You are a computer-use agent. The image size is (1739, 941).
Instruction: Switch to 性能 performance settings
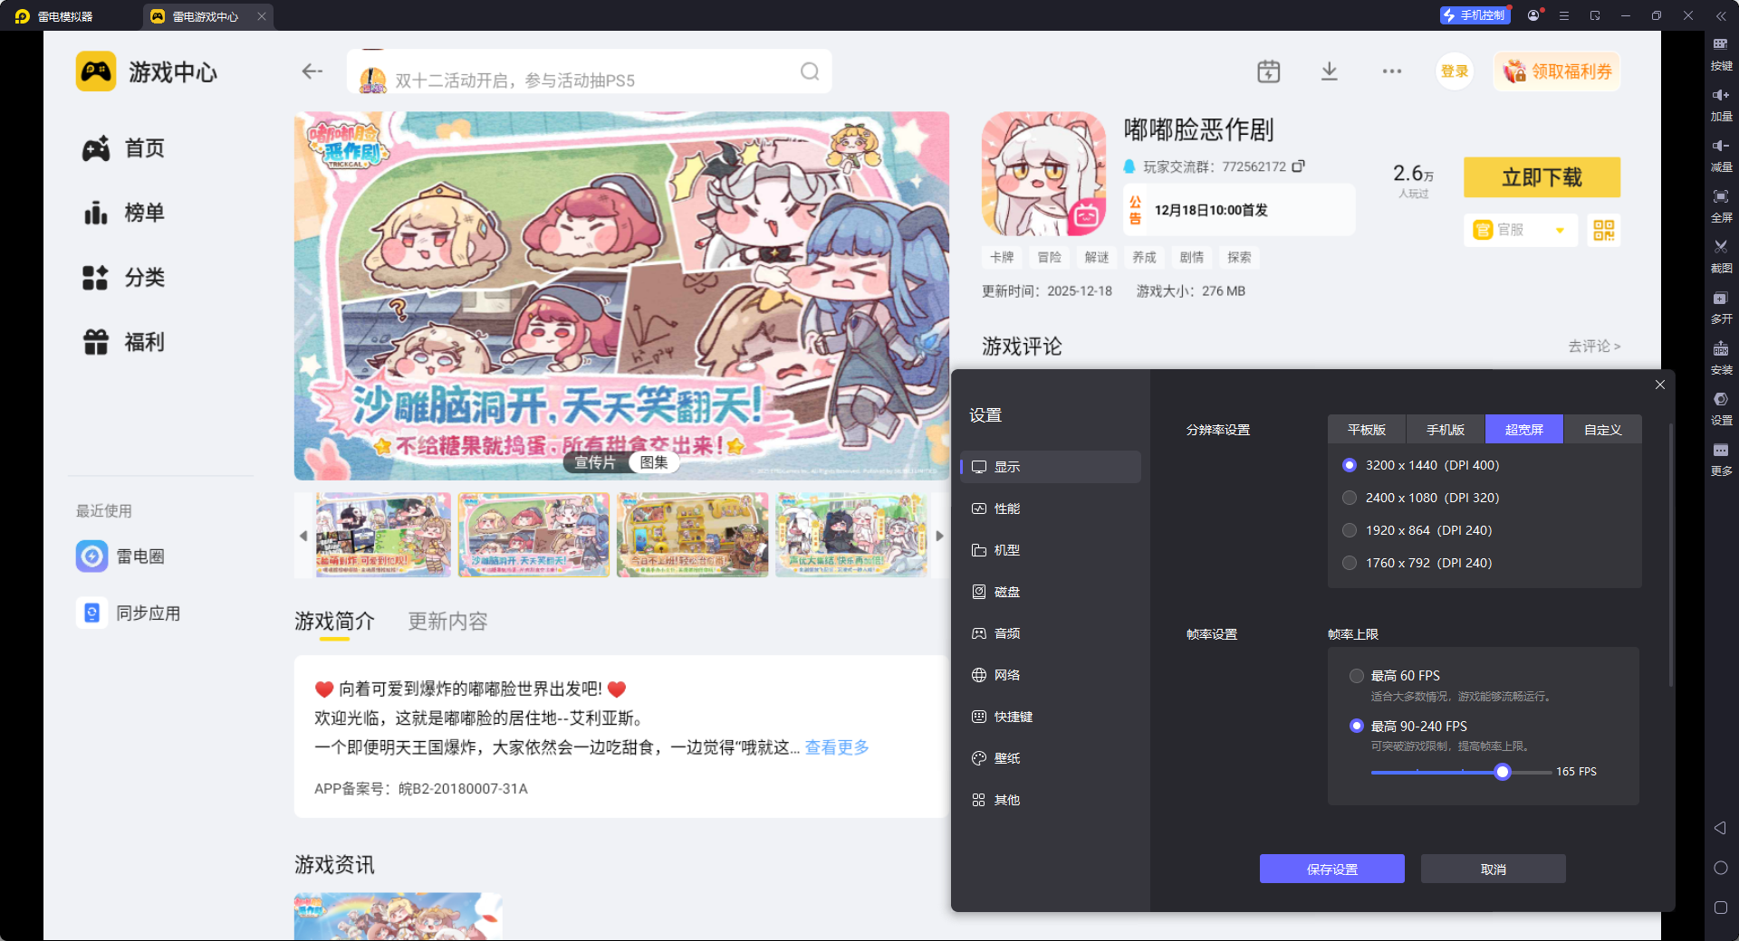click(1007, 509)
